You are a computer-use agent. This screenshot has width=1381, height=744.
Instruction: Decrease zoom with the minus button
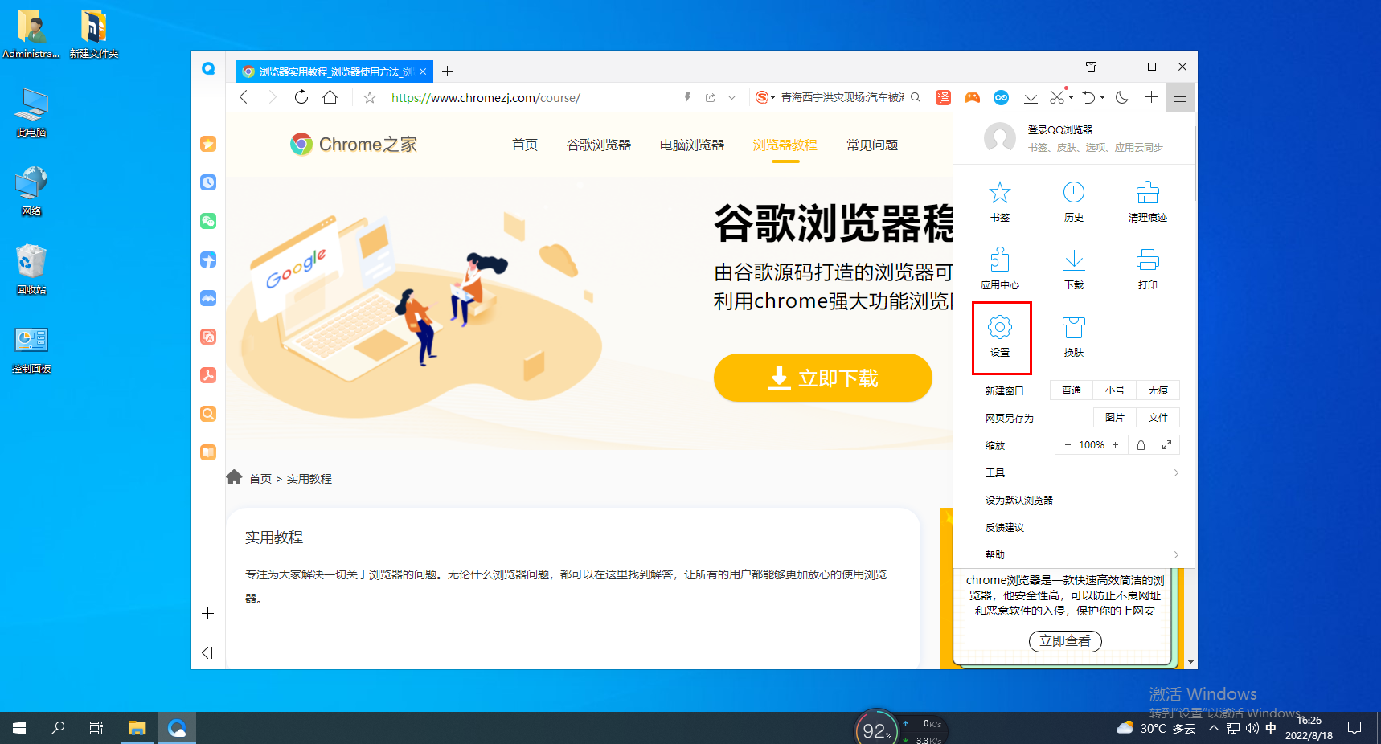[1068, 444]
